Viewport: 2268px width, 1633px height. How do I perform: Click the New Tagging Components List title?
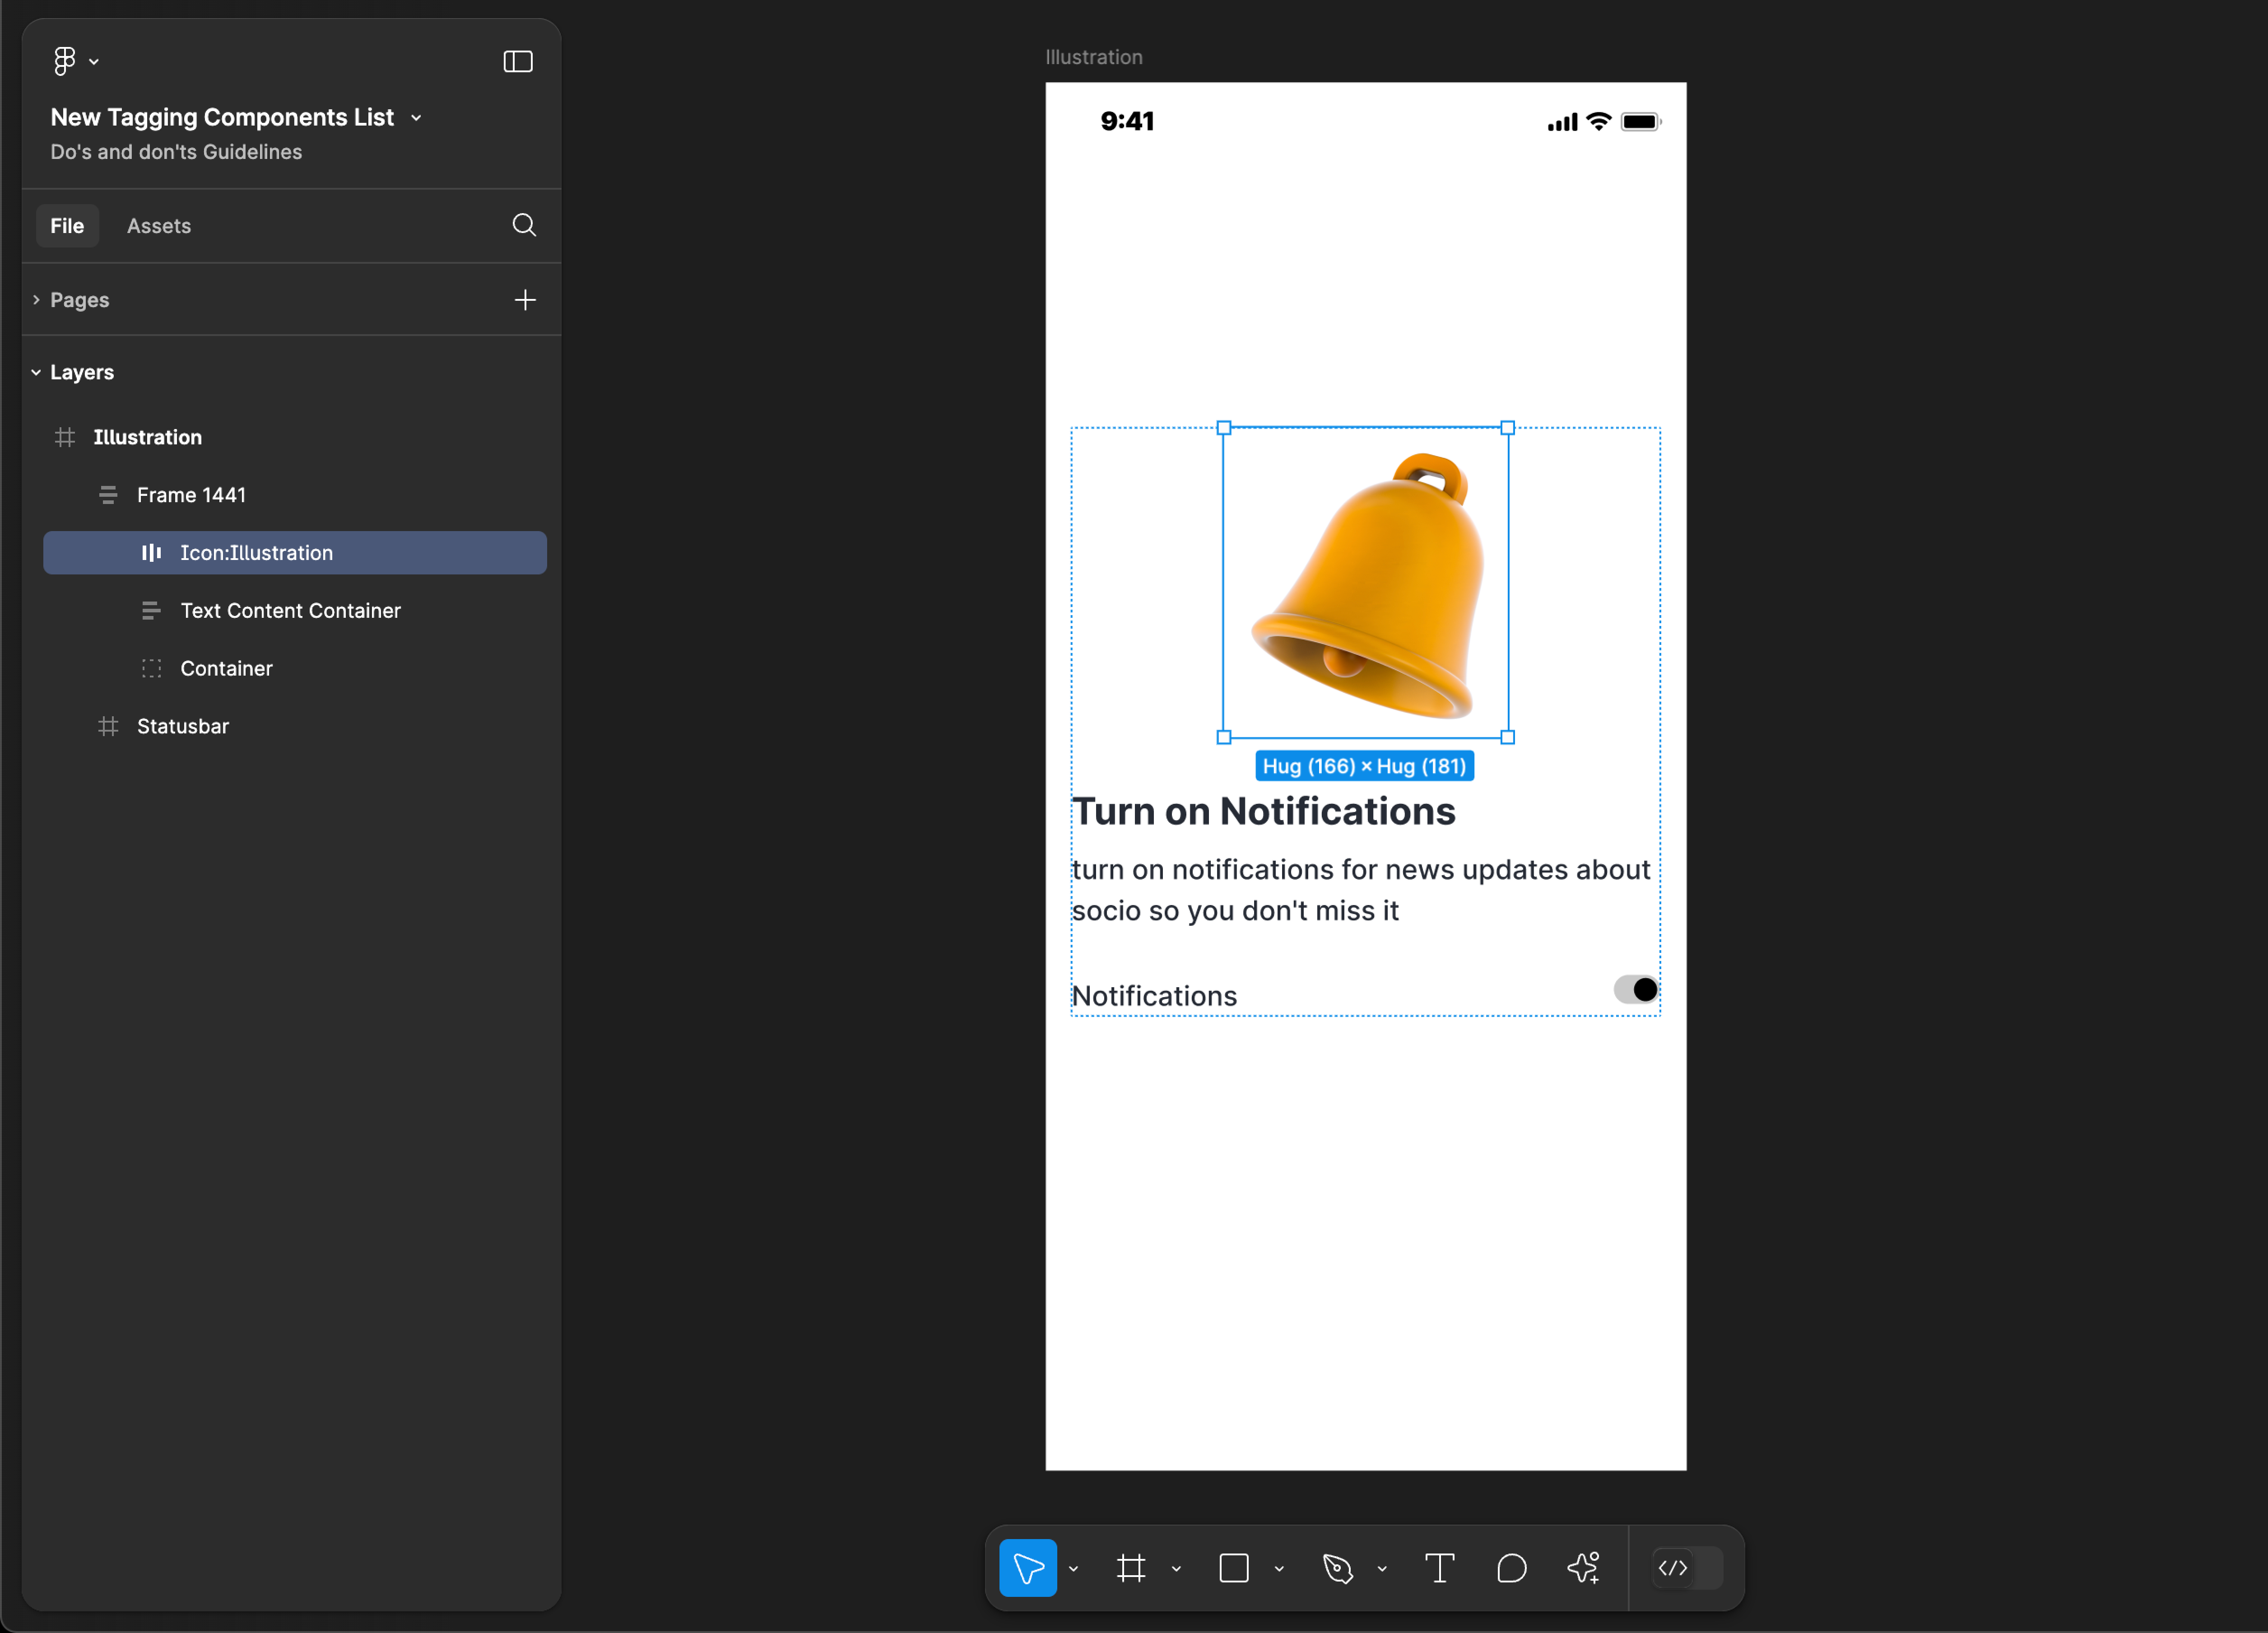[x=222, y=117]
